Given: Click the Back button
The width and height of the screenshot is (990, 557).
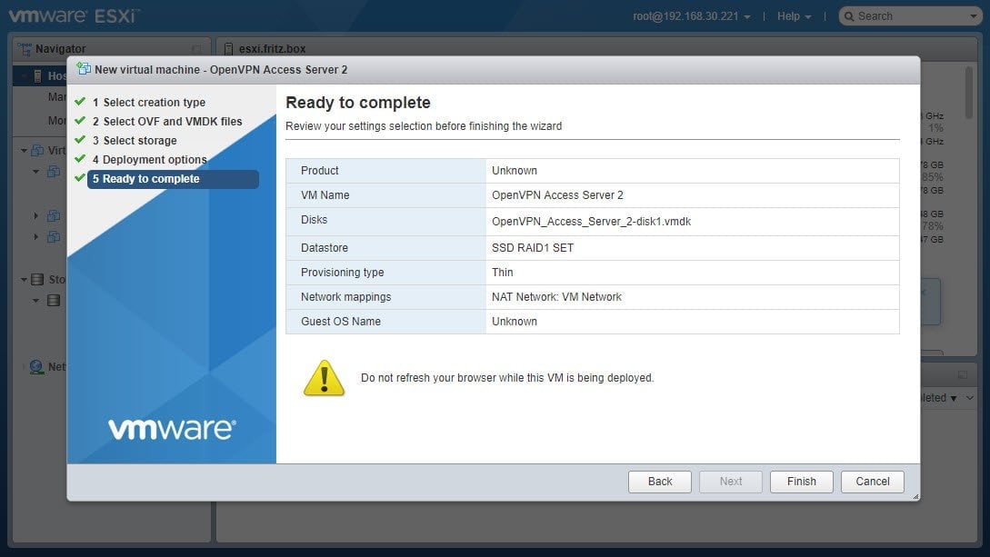Looking at the screenshot, I should [659, 482].
